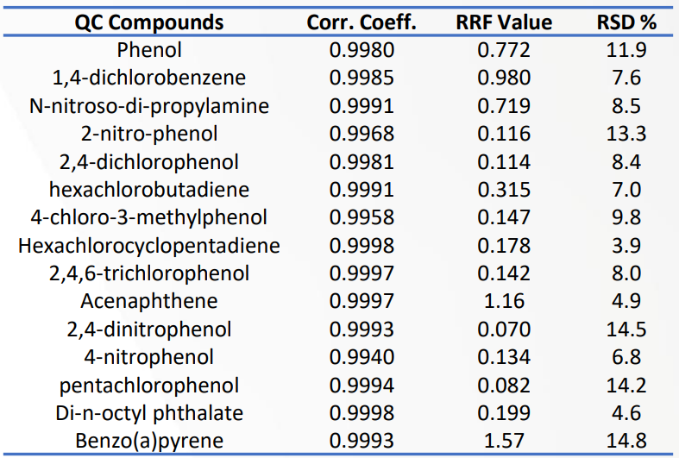Click the QC Compounds column header

point(149,22)
